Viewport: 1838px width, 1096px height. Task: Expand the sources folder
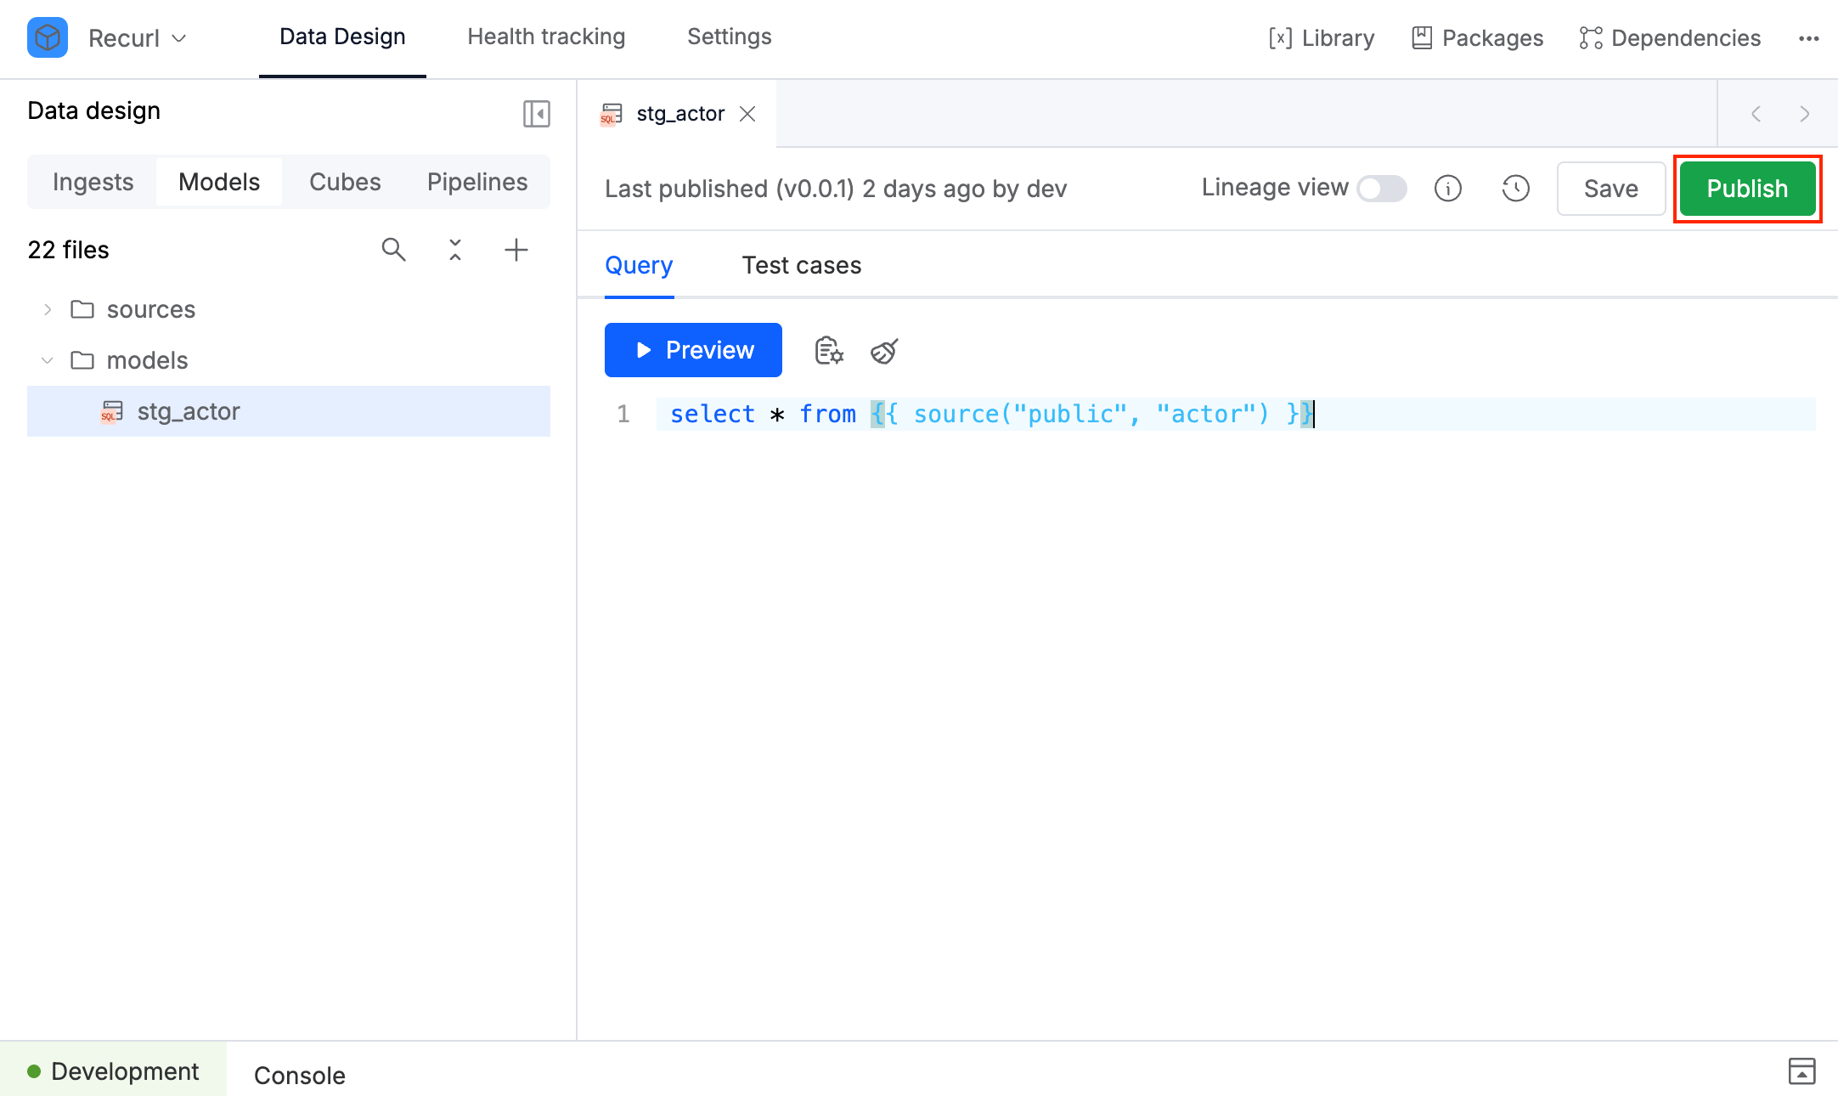[x=48, y=309]
